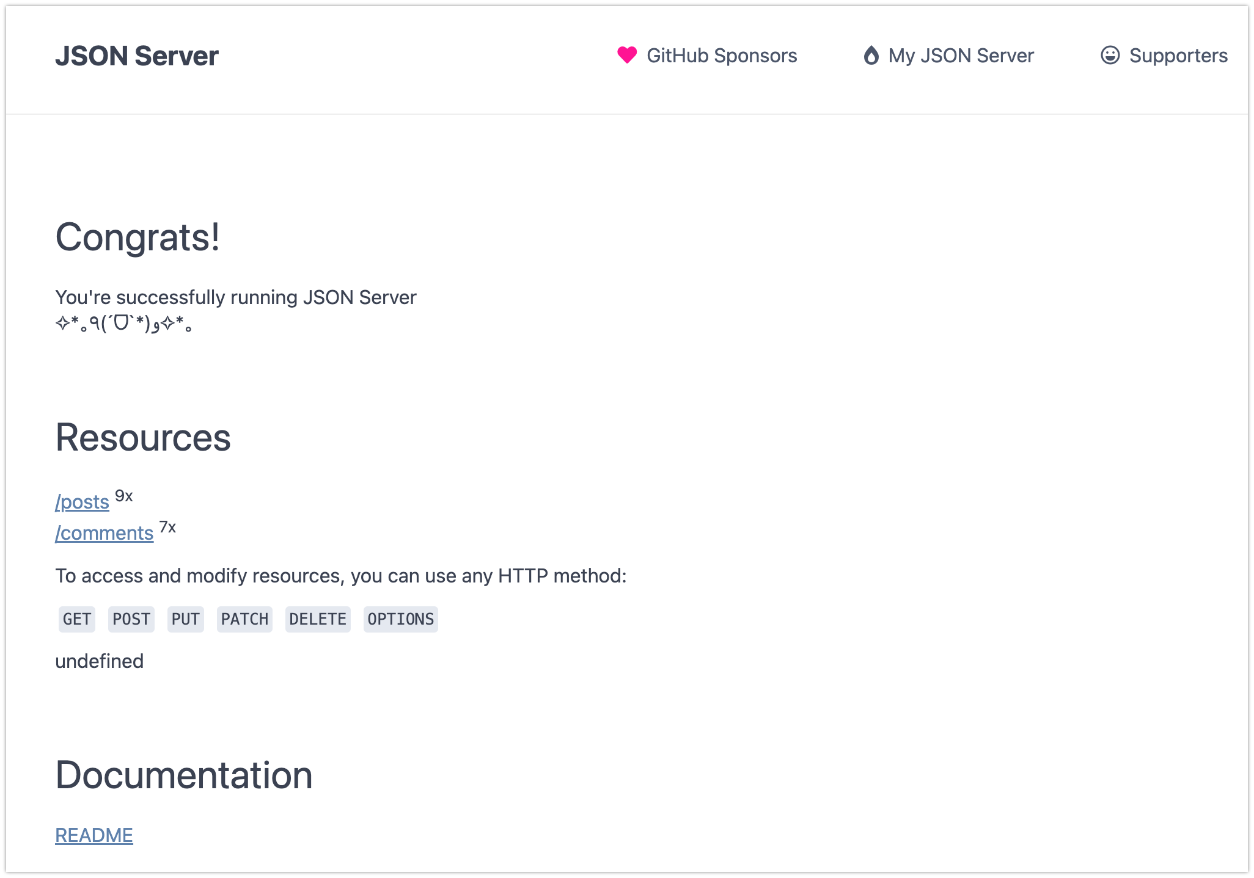Select the GET method badge
Screen dimensions: 1254x878
[76, 619]
